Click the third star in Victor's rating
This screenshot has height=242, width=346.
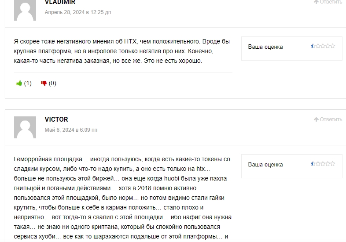[x=323, y=164]
